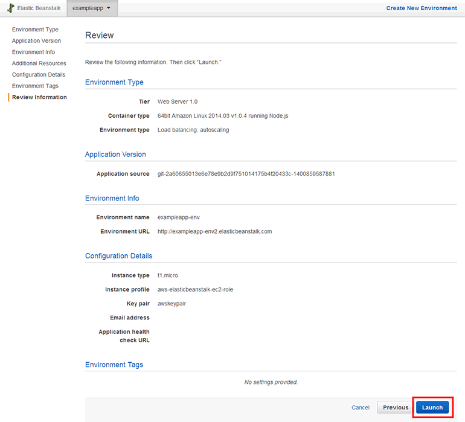Image resolution: width=465 pixels, height=422 pixels.
Task: Navigate to Additional Resources step
Action: [39, 63]
